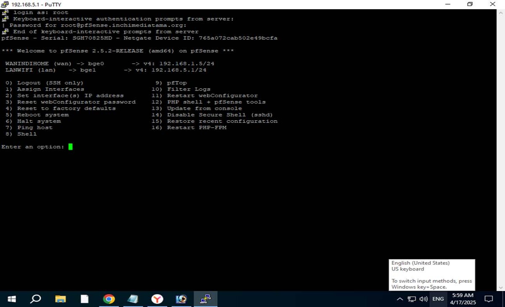505x307 pixels.
Task: Click the '8) Shell' line
Action: pos(21,134)
